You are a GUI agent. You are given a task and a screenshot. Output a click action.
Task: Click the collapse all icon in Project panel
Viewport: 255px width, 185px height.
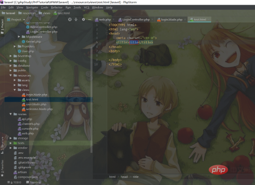76,20
